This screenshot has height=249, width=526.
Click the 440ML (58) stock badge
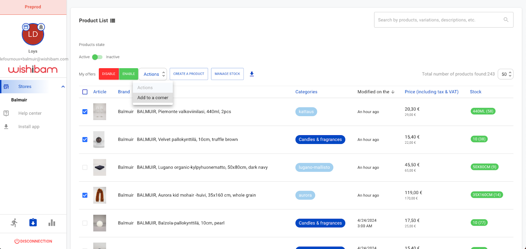483,111
